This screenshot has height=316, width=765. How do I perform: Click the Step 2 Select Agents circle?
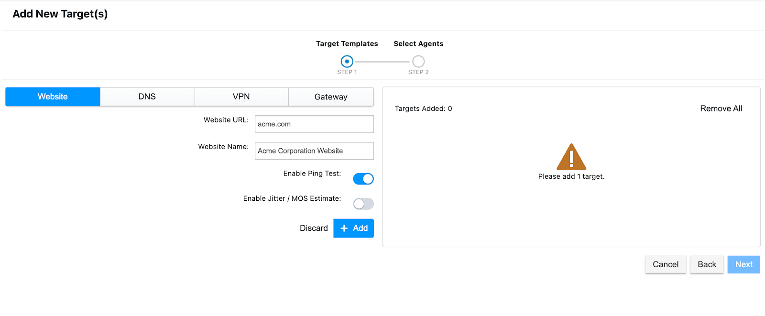point(418,62)
